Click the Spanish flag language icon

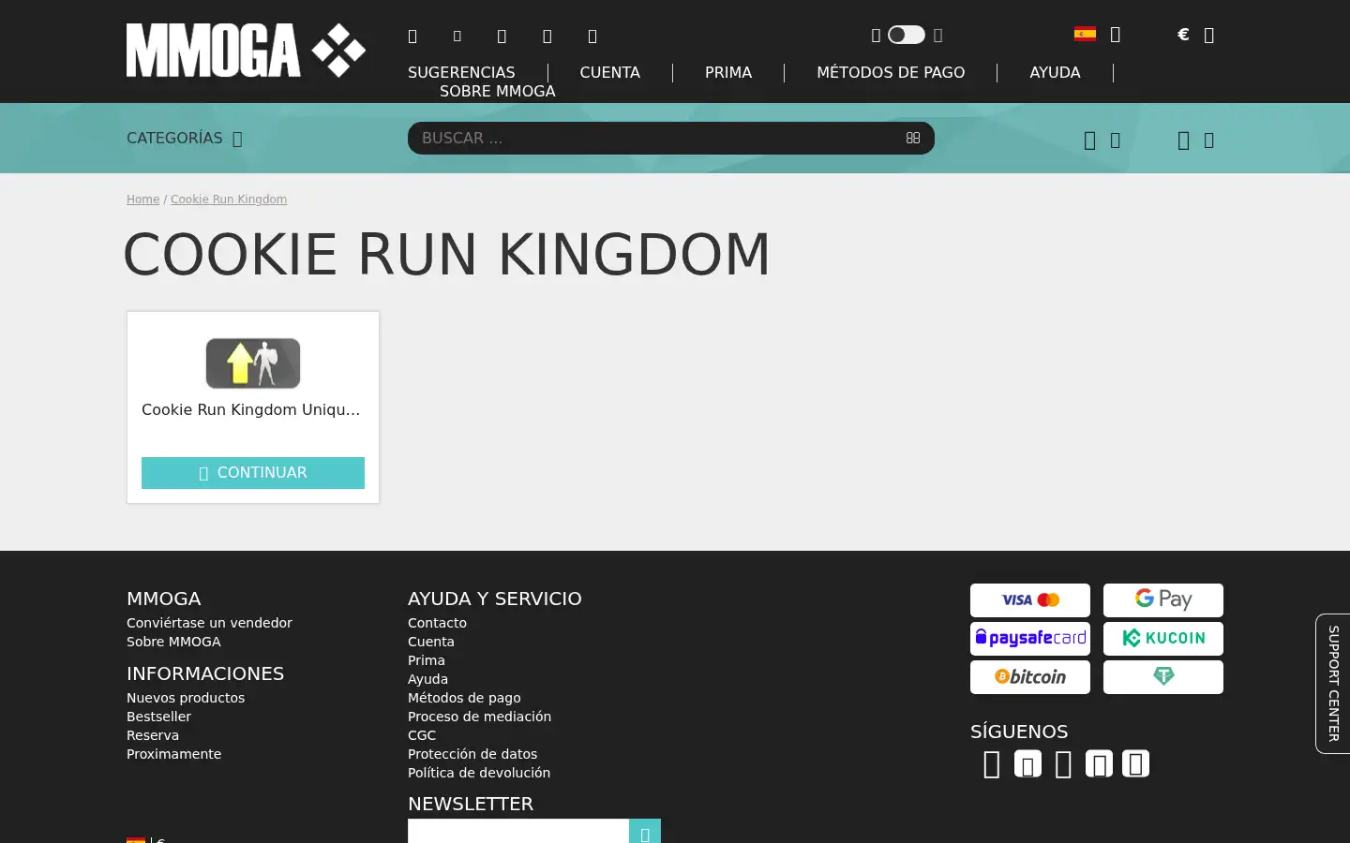tap(1085, 35)
